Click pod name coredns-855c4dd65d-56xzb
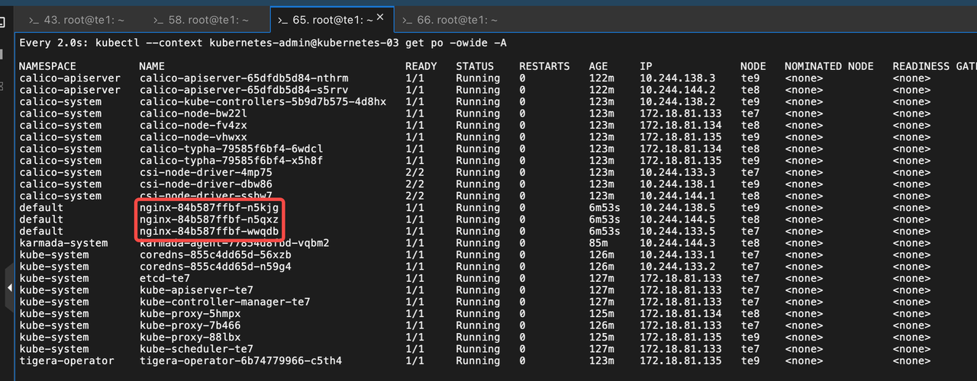This screenshot has width=977, height=381. (215, 255)
